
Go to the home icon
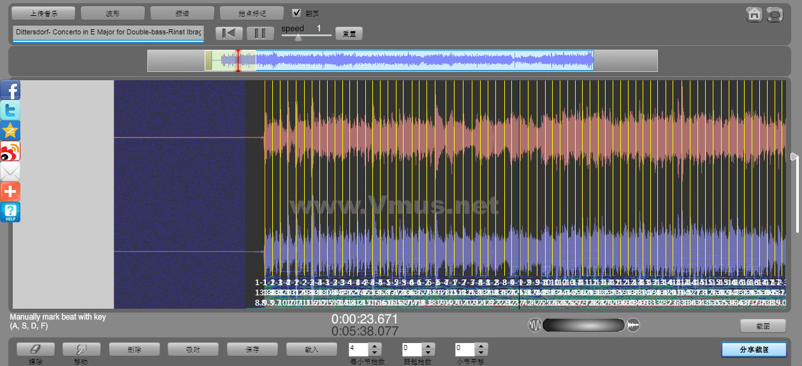point(754,14)
